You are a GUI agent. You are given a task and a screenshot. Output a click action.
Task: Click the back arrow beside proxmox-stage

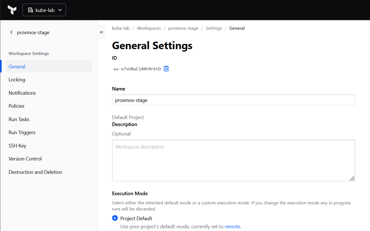pyautogui.click(x=11, y=32)
